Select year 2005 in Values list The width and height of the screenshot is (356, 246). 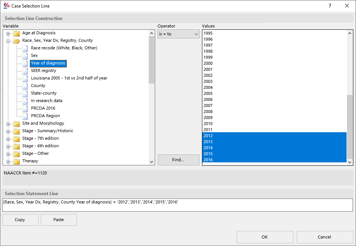click(x=208, y=93)
